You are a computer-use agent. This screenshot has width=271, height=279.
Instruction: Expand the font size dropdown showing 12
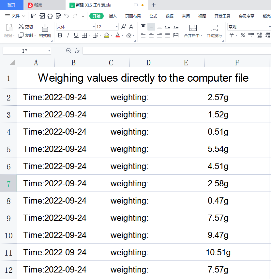(x=116, y=27)
